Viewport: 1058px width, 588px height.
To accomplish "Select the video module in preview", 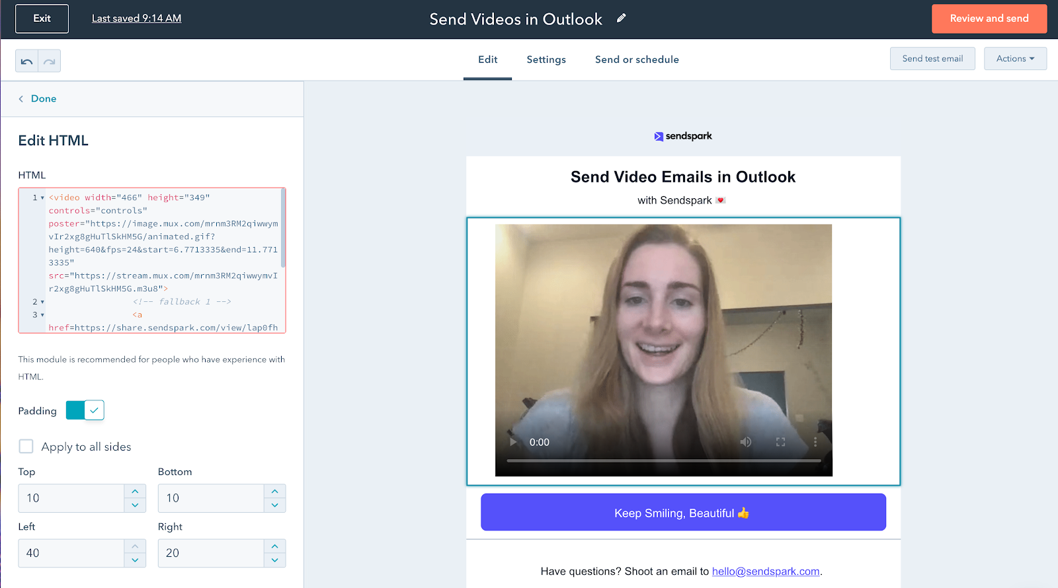I will coord(683,351).
